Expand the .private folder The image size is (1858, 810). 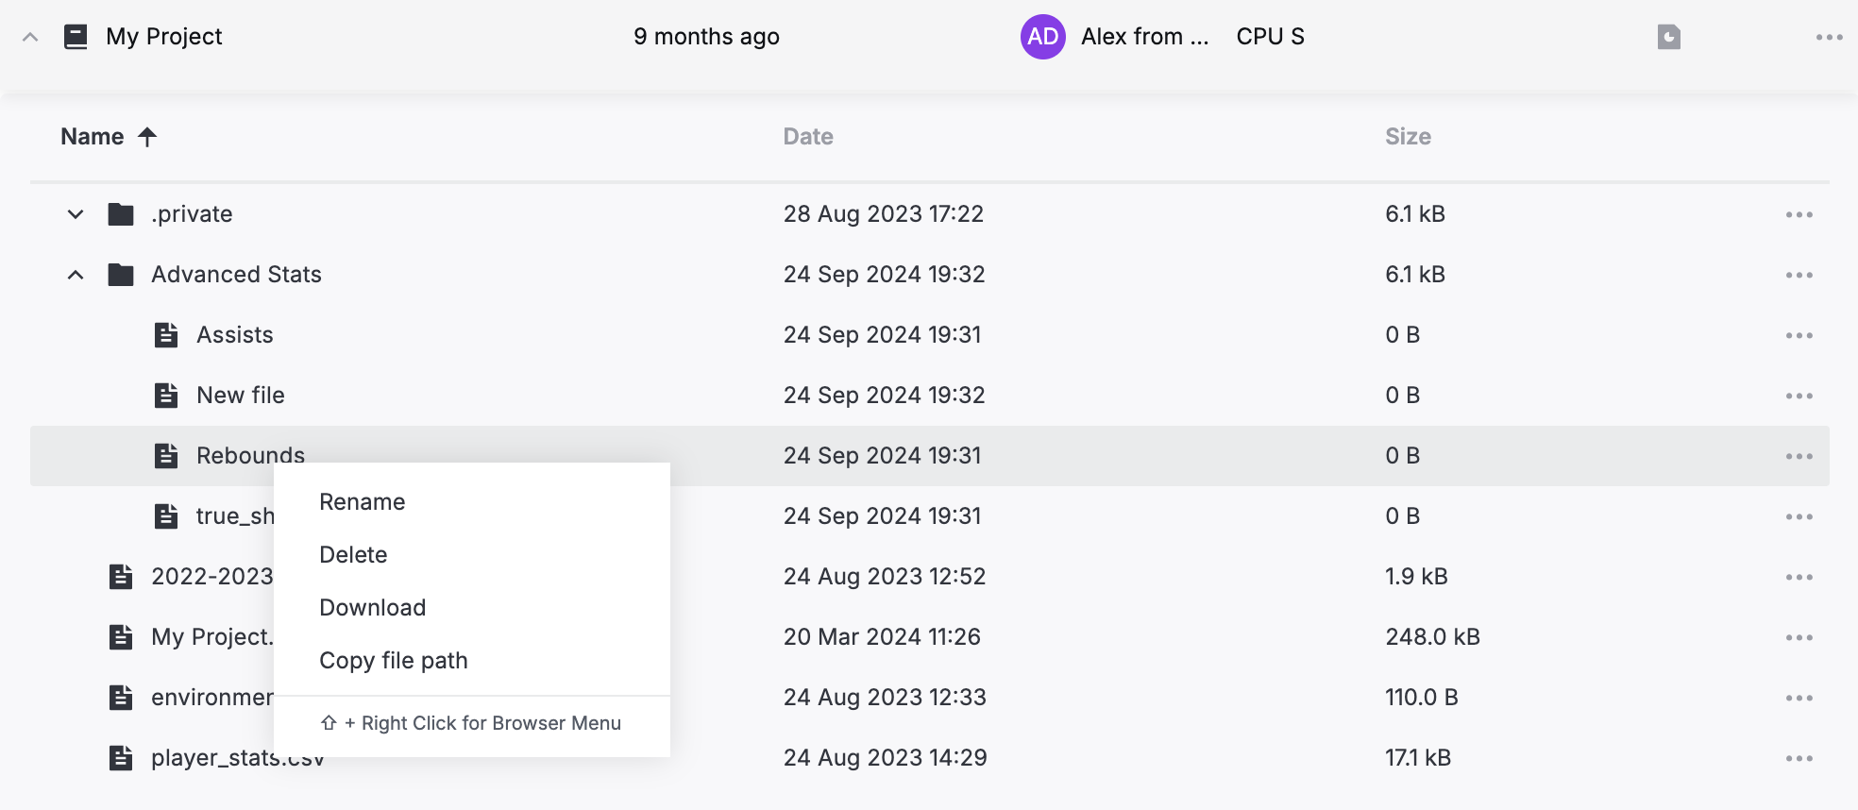pyautogui.click(x=76, y=214)
